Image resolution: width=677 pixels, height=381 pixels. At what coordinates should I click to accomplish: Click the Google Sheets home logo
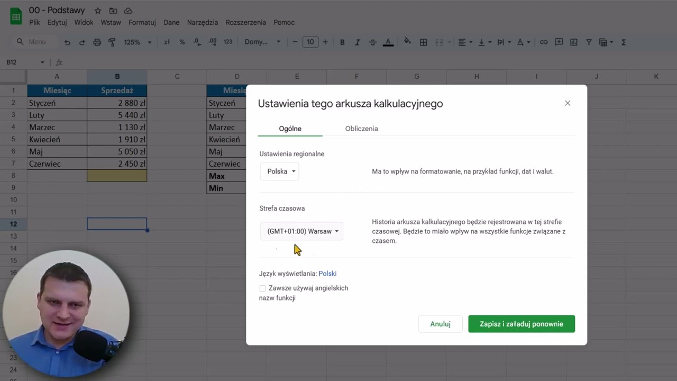[x=16, y=16]
